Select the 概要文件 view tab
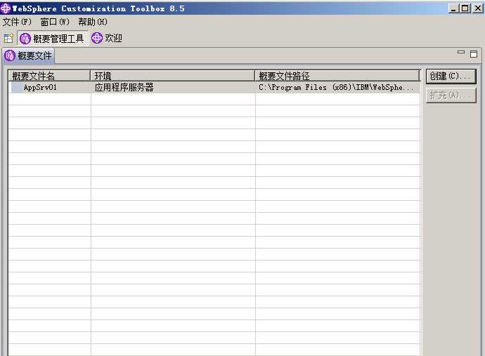The height and width of the screenshot is (356, 485). [x=28, y=55]
